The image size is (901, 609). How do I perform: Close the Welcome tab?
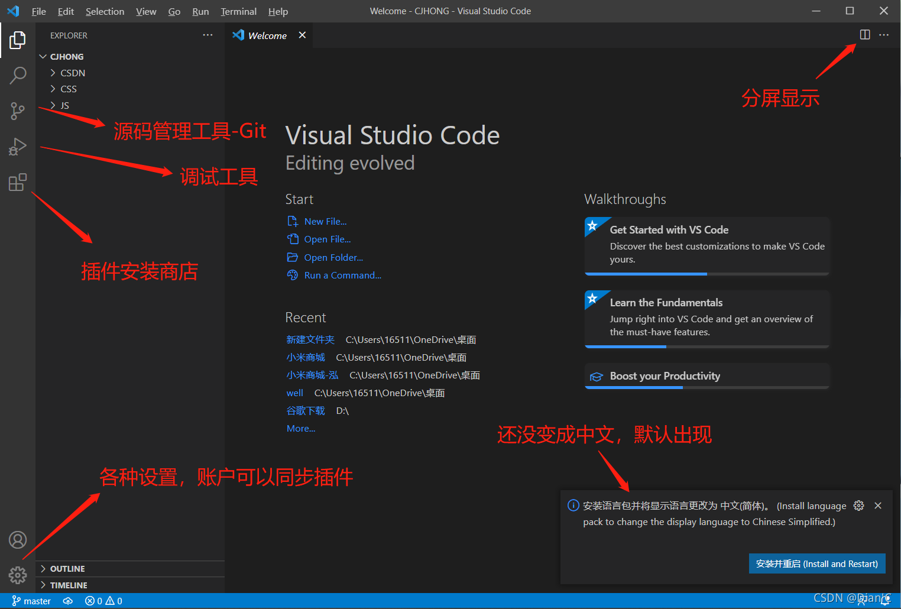click(302, 35)
